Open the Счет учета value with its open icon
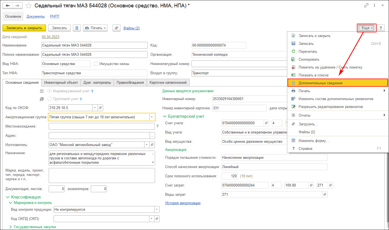Image resolution: width=389 pixels, height=230 pixels. 266,123
